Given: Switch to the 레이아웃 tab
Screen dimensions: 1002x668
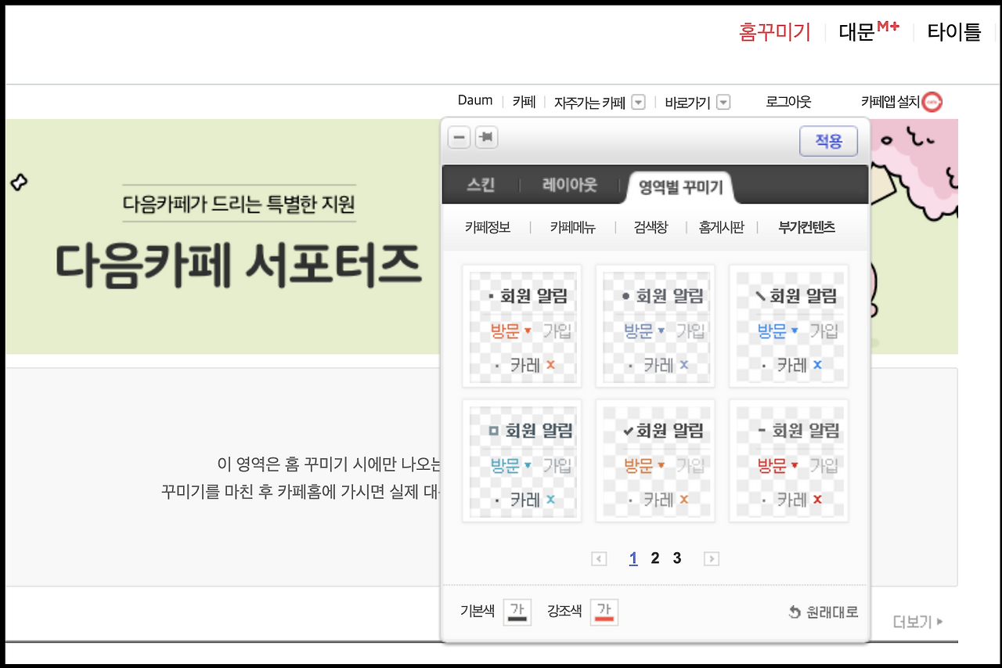Looking at the screenshot, I should pos(569,186).
